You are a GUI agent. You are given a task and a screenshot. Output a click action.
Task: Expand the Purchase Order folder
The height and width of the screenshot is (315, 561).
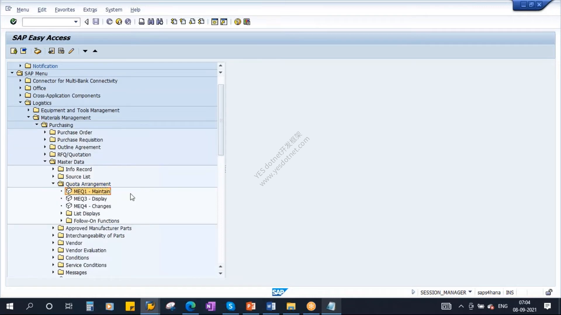45,132
